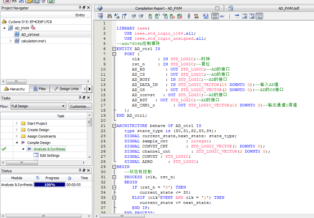
Task: Click the scroll-shaped icon in editor toolbar
Action: coord(196,16)
